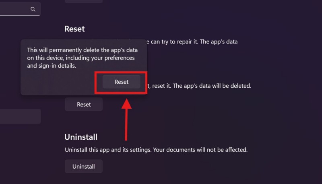Click the red arrow's vertical shaft
The image size is (322, 184).
click(x=127, y=125)
